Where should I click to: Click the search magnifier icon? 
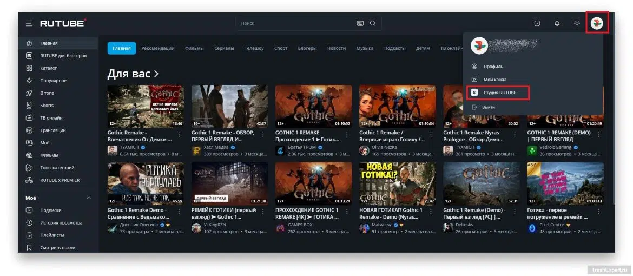click(373, 23)
